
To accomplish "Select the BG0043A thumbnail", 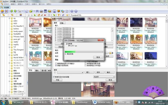I will point(151,39).
